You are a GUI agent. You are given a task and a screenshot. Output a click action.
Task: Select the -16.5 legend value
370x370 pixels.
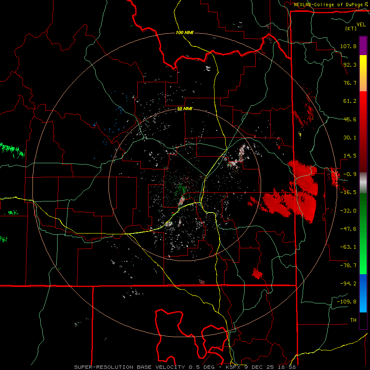[x=348, y=192]
